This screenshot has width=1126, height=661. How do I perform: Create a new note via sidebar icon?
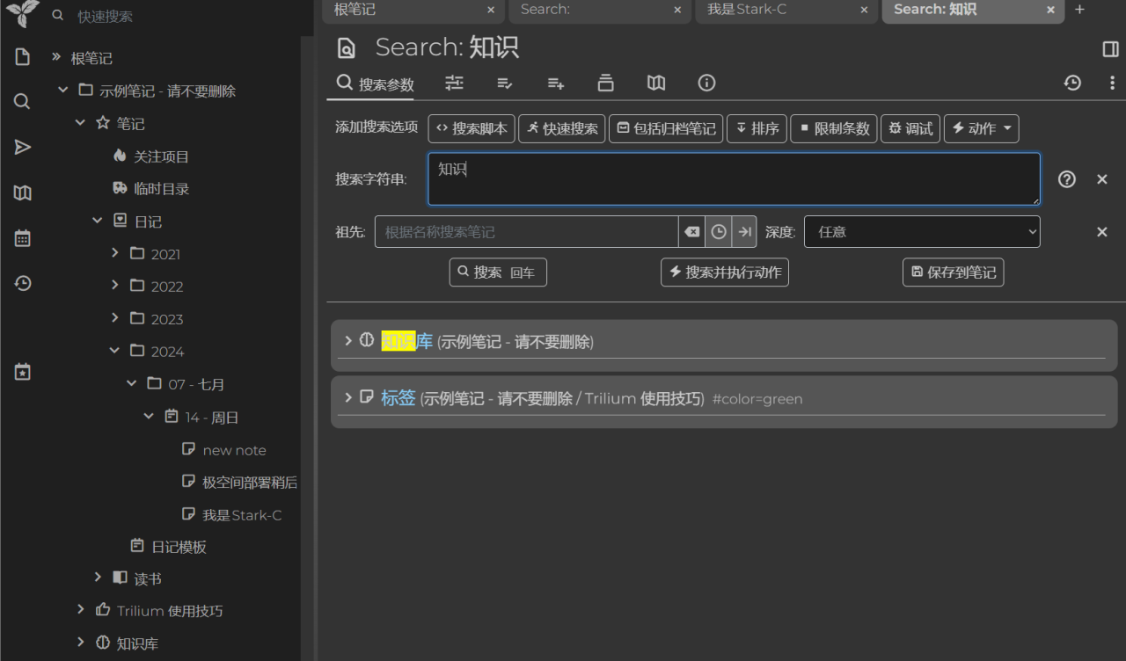[x=21, y=55]
